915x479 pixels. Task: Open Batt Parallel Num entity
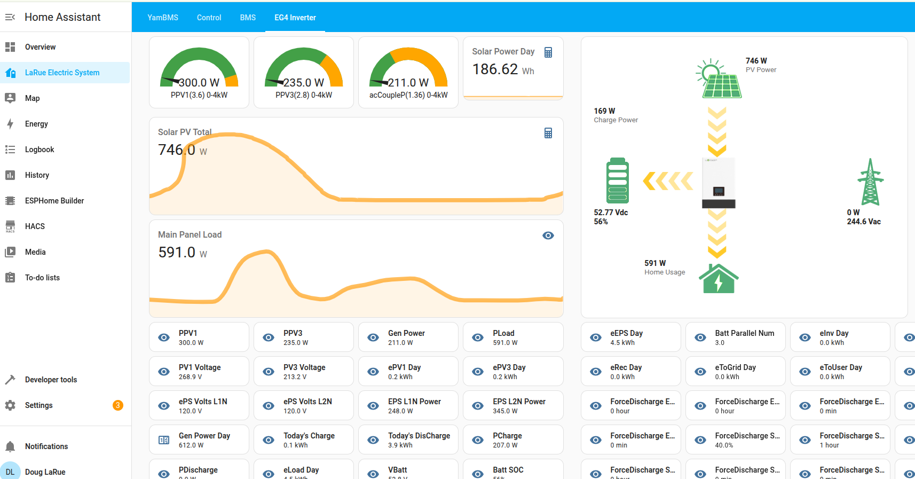[736, 337]
